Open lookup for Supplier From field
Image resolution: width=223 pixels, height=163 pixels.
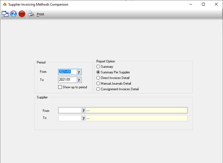pyautogui.click(x=83, y=110)
